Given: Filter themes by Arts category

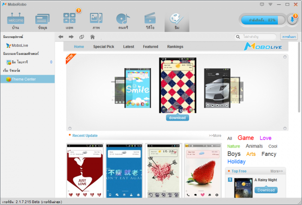Looking at the screenshot, I should (251, 154).
